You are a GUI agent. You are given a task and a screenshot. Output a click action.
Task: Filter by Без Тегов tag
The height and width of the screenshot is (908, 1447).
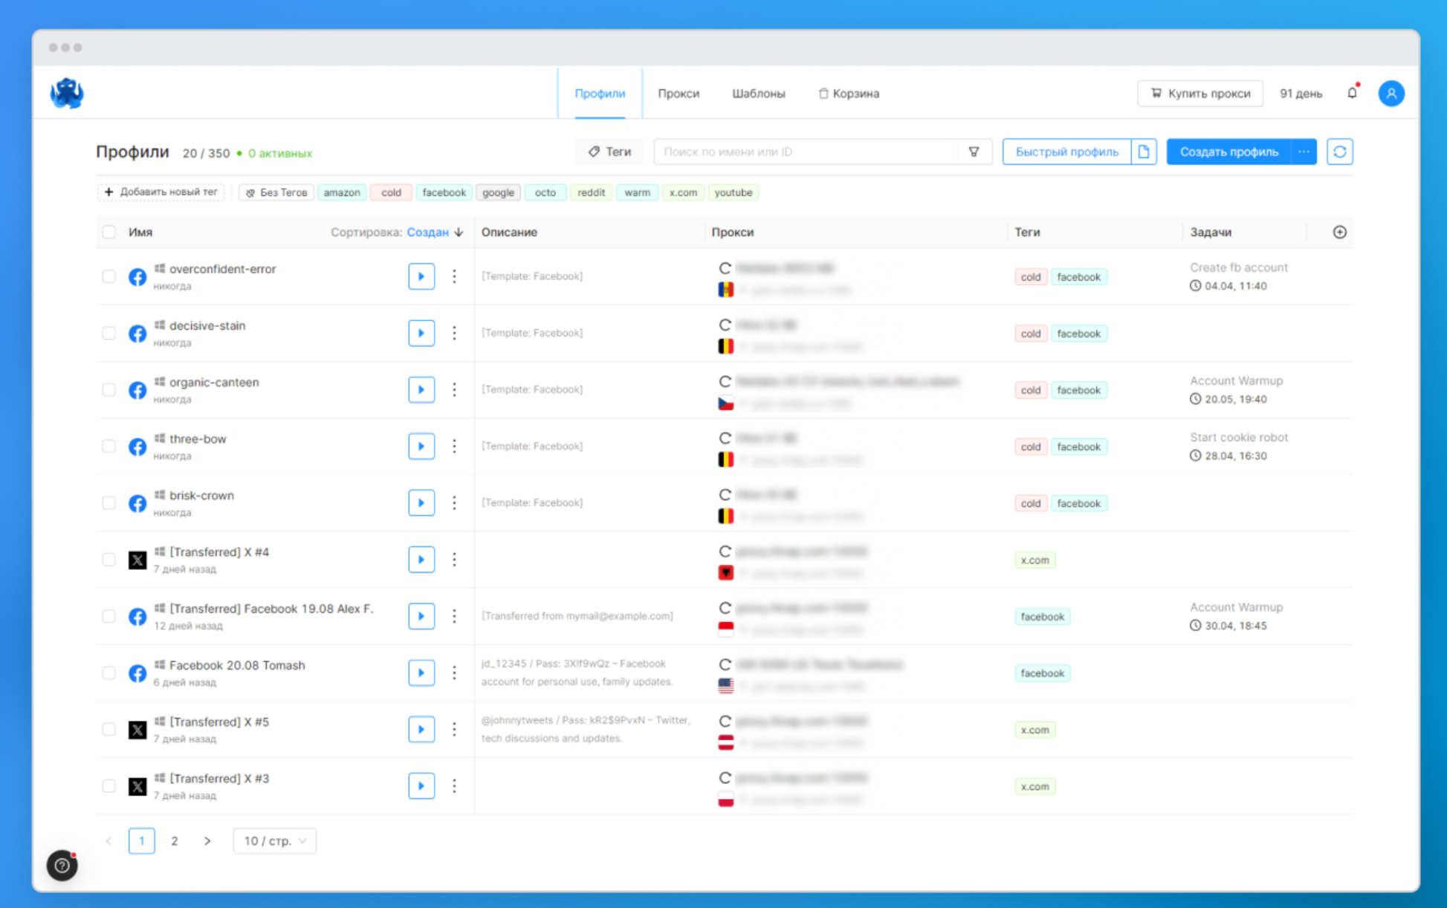[276, 192]
